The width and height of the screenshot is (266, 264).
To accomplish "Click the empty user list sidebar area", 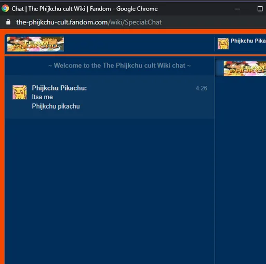I will (241, 170).
